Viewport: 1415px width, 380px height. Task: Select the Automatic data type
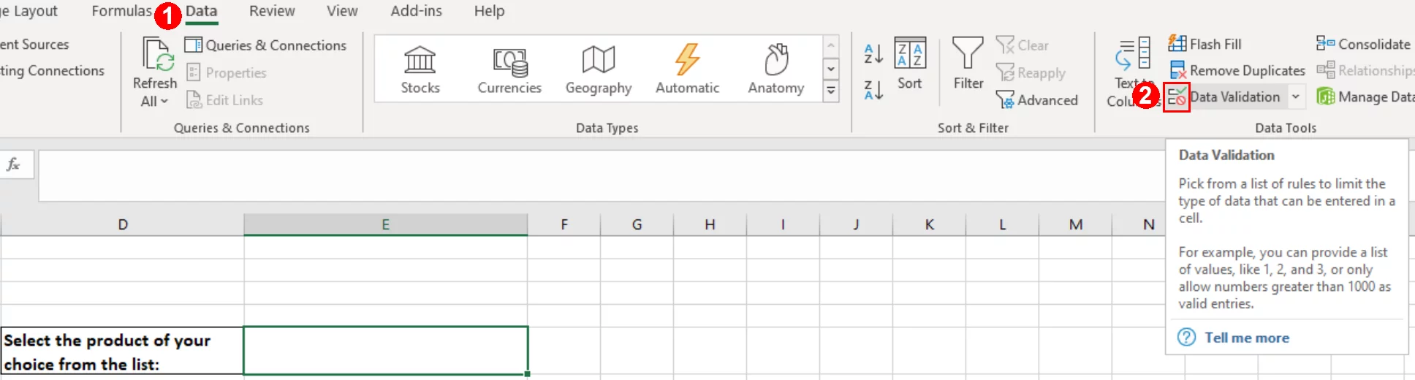(x=687, y=69)
